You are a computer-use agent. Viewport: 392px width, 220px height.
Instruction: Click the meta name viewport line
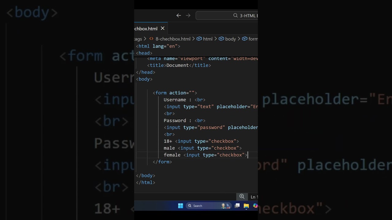pyautogui.click(x=202, y=58)
